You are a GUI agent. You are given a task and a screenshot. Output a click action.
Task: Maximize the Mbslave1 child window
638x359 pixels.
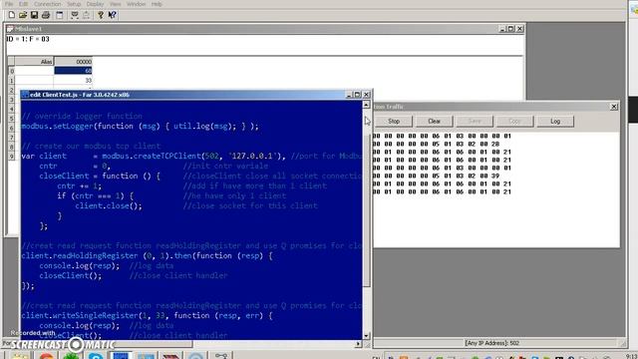click(x=511, y=29)
